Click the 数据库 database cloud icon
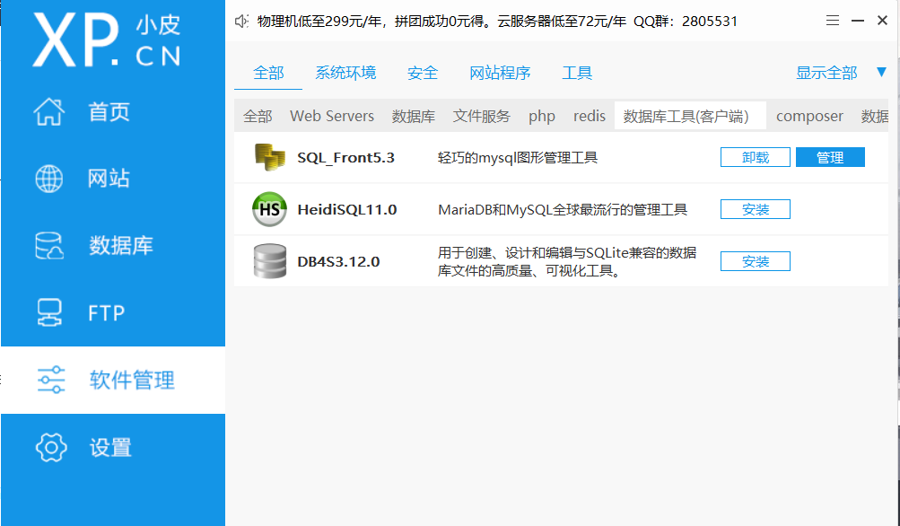Image resolution: width=900 pixels, height=526 pixels. (x=49, y=246)
